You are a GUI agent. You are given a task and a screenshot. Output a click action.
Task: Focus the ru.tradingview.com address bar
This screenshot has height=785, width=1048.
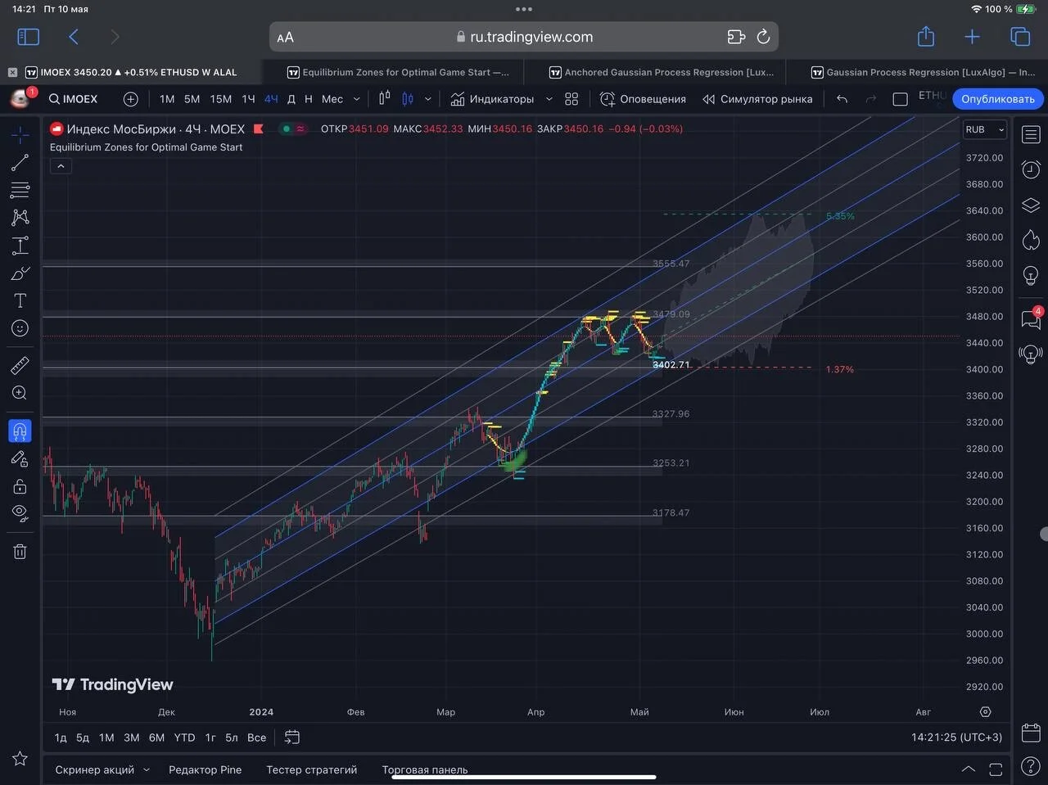click(x=524, y=37)
